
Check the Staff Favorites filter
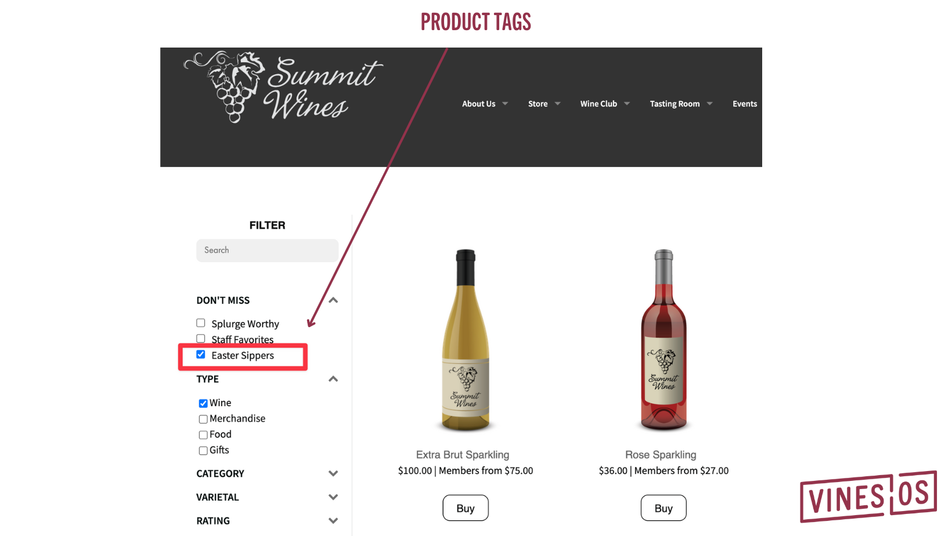201,339
